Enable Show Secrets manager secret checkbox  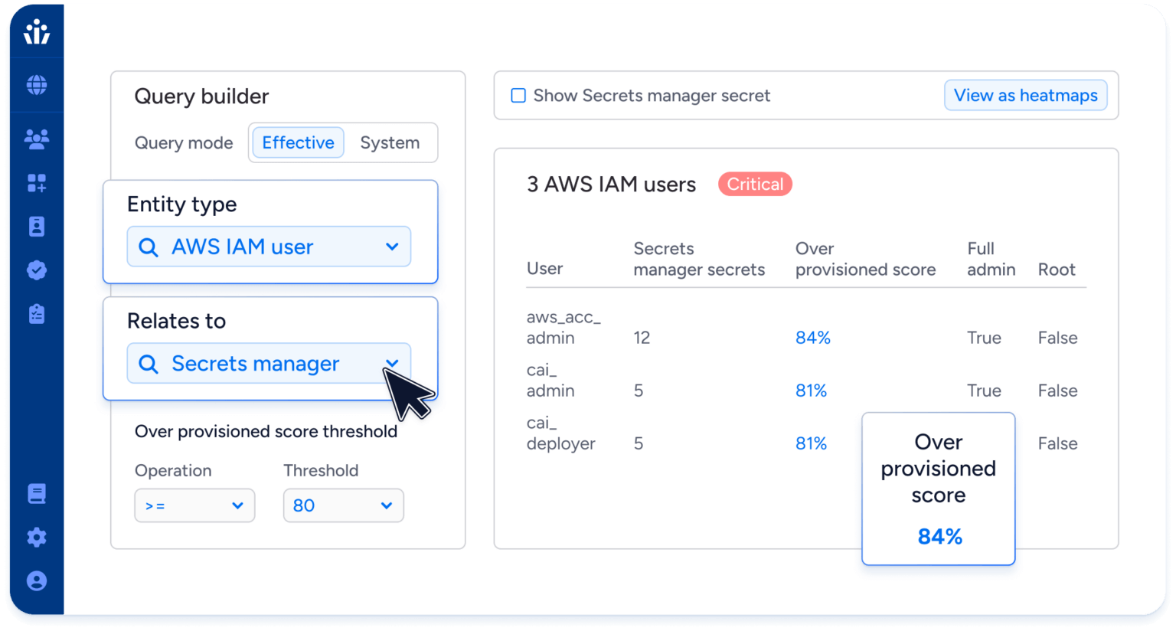coord(518,96)
